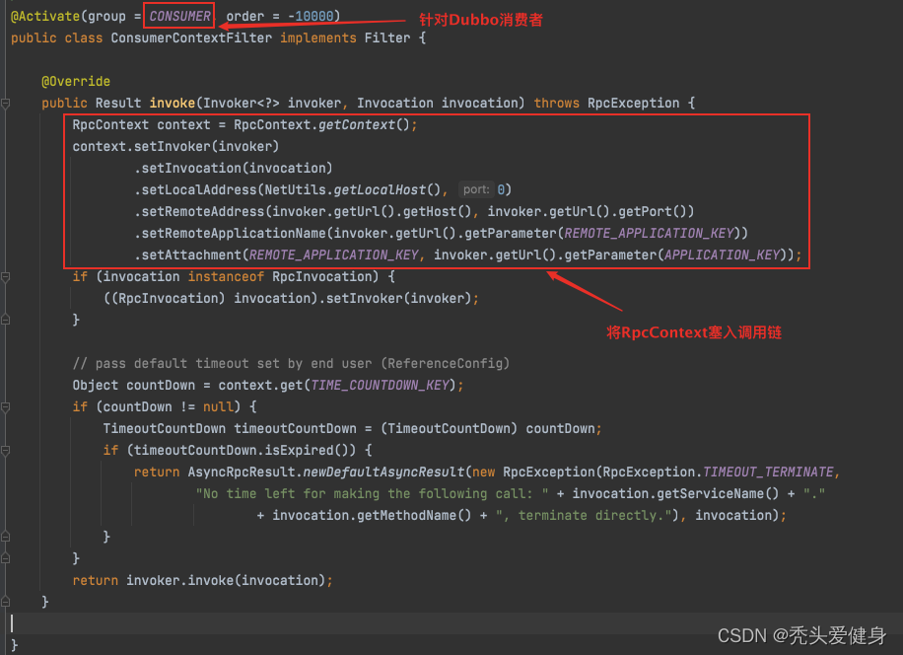
Task: Collapse the invoke method fold marker
Action: coord(6,104)
